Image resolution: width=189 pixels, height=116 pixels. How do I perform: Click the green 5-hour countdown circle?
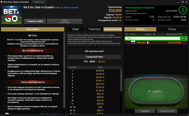[x=183, y=10]
